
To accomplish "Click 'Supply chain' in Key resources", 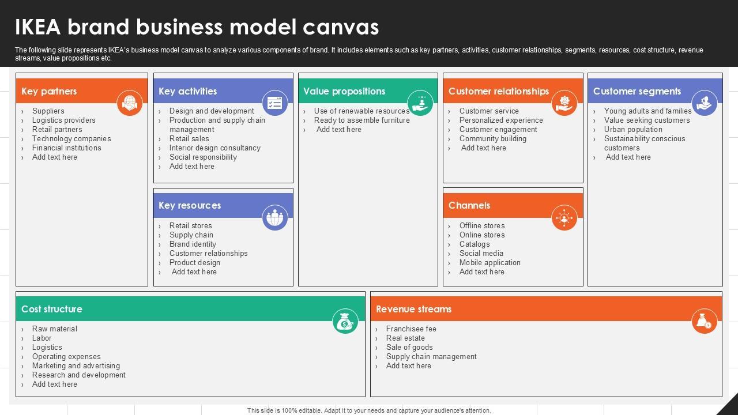I will (191, 235).
